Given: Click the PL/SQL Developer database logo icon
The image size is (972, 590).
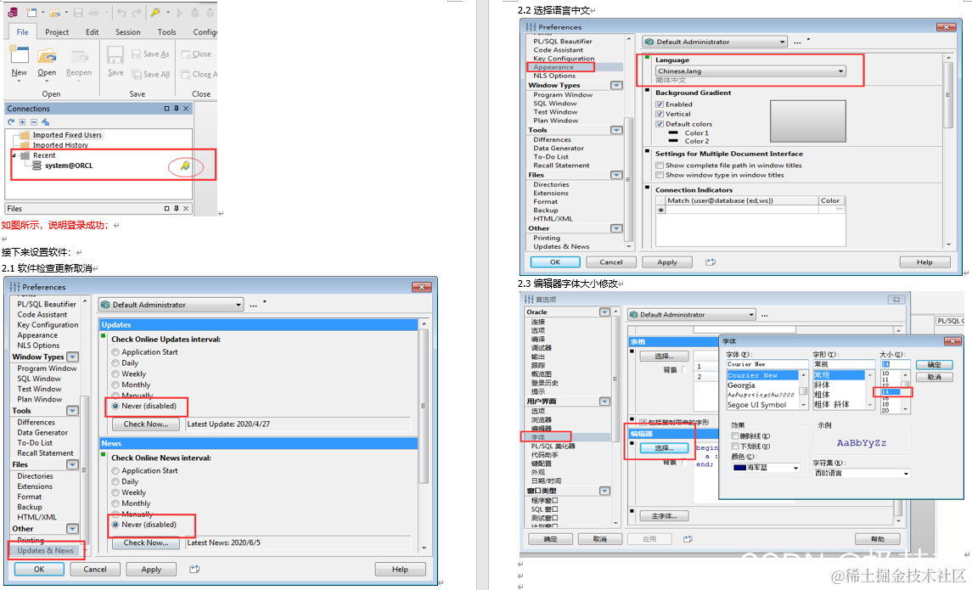Looking at the screenshot, I should [x=13, y=13].
